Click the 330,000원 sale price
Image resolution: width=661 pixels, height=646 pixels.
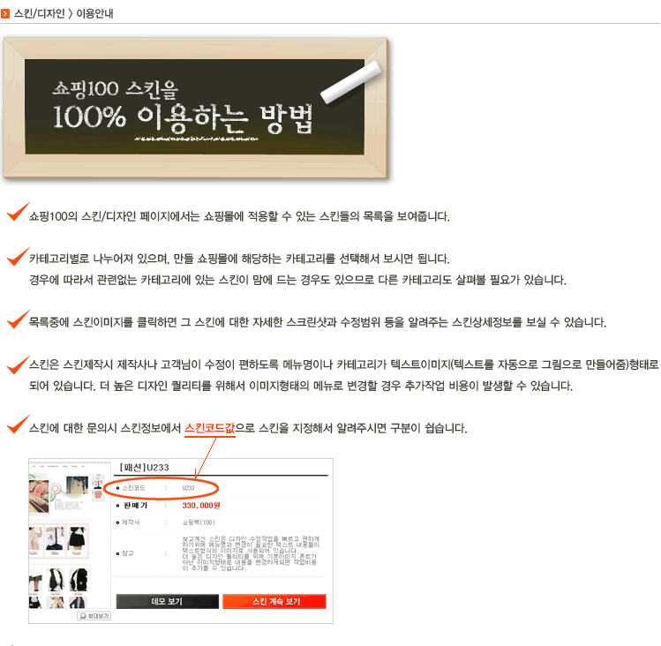tap(201, 505)
